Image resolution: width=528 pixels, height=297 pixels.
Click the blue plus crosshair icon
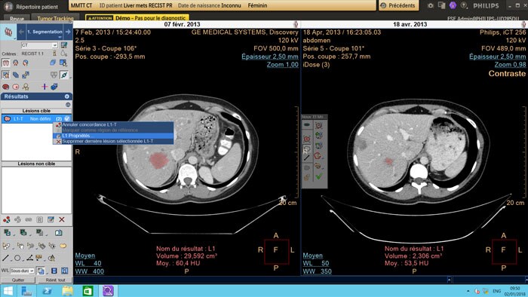point(44,87)
